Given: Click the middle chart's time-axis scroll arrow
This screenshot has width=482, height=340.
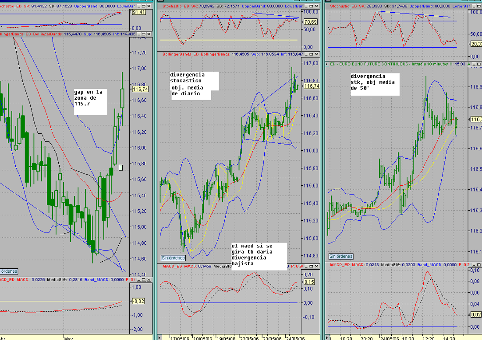Looking at the screenshot, I should click(x=159, y=337).
